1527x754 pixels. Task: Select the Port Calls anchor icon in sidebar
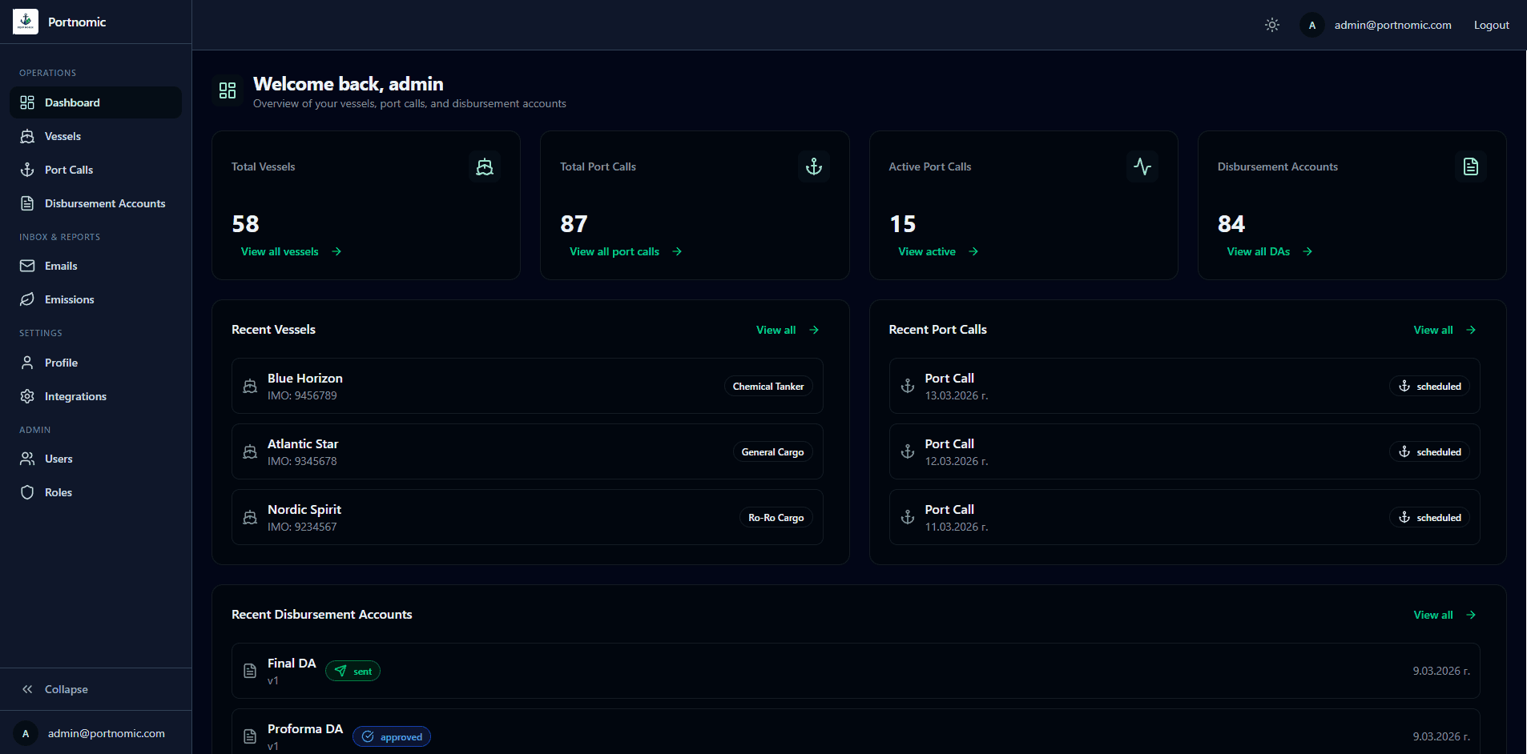point(27,170)
